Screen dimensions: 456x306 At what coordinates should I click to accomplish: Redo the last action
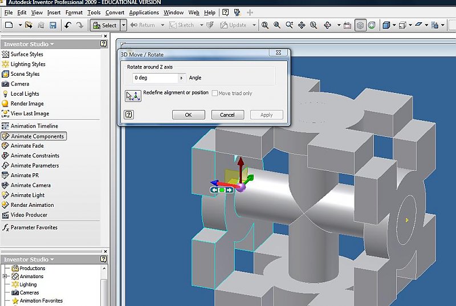click(79, 25)
